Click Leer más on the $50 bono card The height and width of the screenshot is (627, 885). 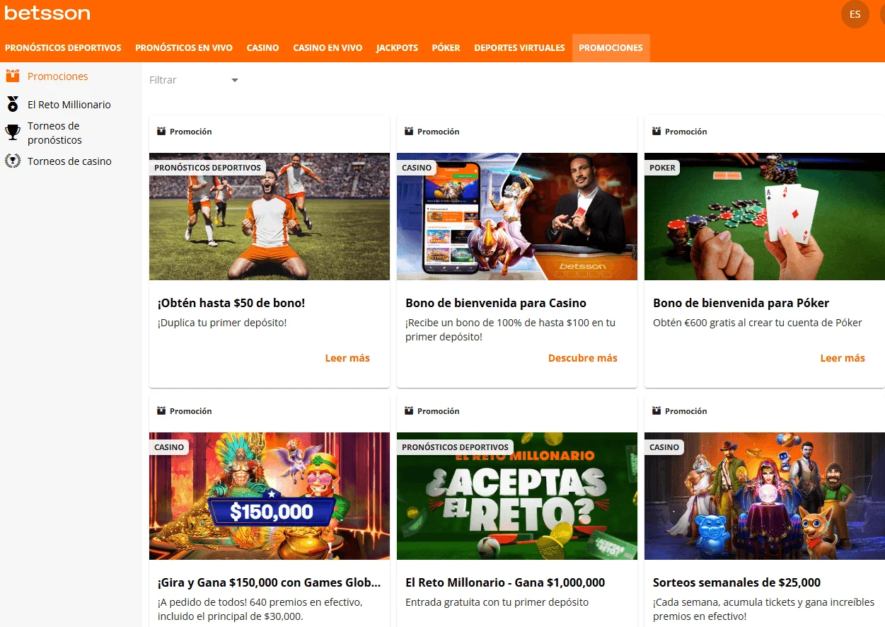coord(347,358)
